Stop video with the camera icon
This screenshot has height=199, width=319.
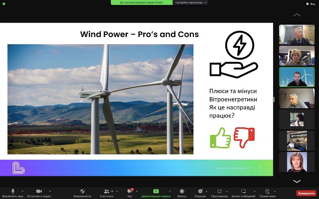pyautogui.click(x=39, y=193)
